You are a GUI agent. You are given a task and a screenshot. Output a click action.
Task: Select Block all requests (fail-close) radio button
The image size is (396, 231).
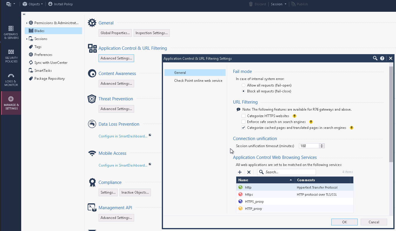tap(243, 91)
